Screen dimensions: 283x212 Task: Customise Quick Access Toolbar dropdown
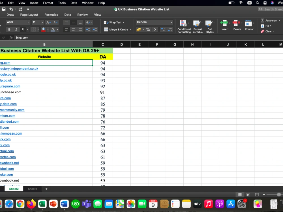coord(28,9)
